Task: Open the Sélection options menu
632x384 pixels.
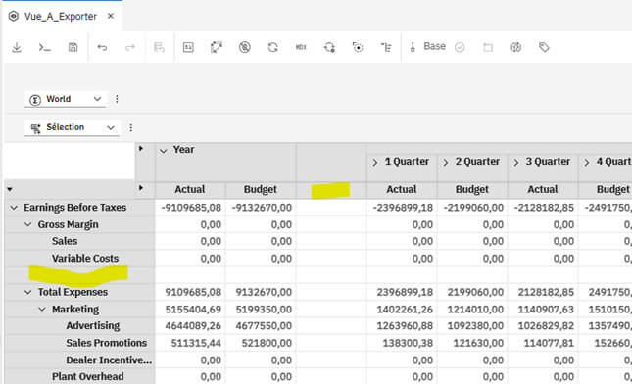Action: (130, 127)
